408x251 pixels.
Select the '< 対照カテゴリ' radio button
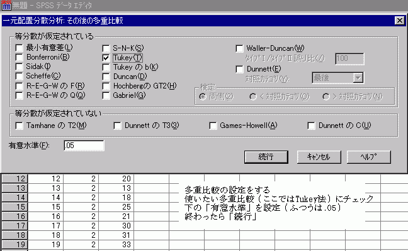pyautogui.click(x=254, y=97)
